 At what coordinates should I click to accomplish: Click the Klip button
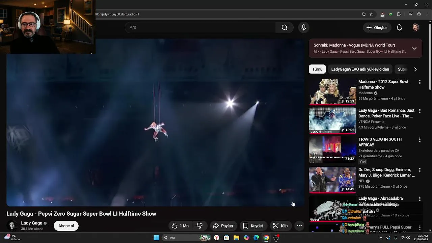click(280, 226)
